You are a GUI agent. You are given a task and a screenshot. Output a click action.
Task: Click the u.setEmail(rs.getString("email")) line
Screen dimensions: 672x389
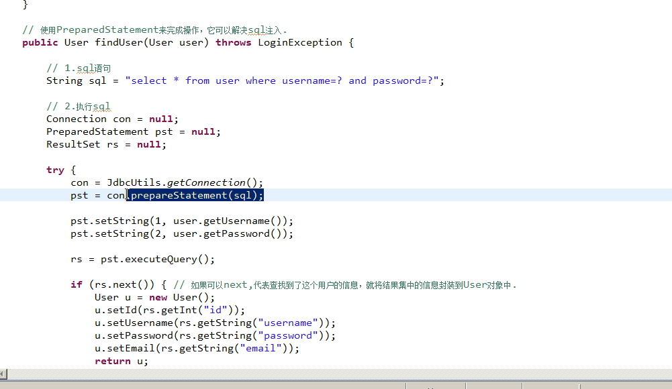click(197, 348)
